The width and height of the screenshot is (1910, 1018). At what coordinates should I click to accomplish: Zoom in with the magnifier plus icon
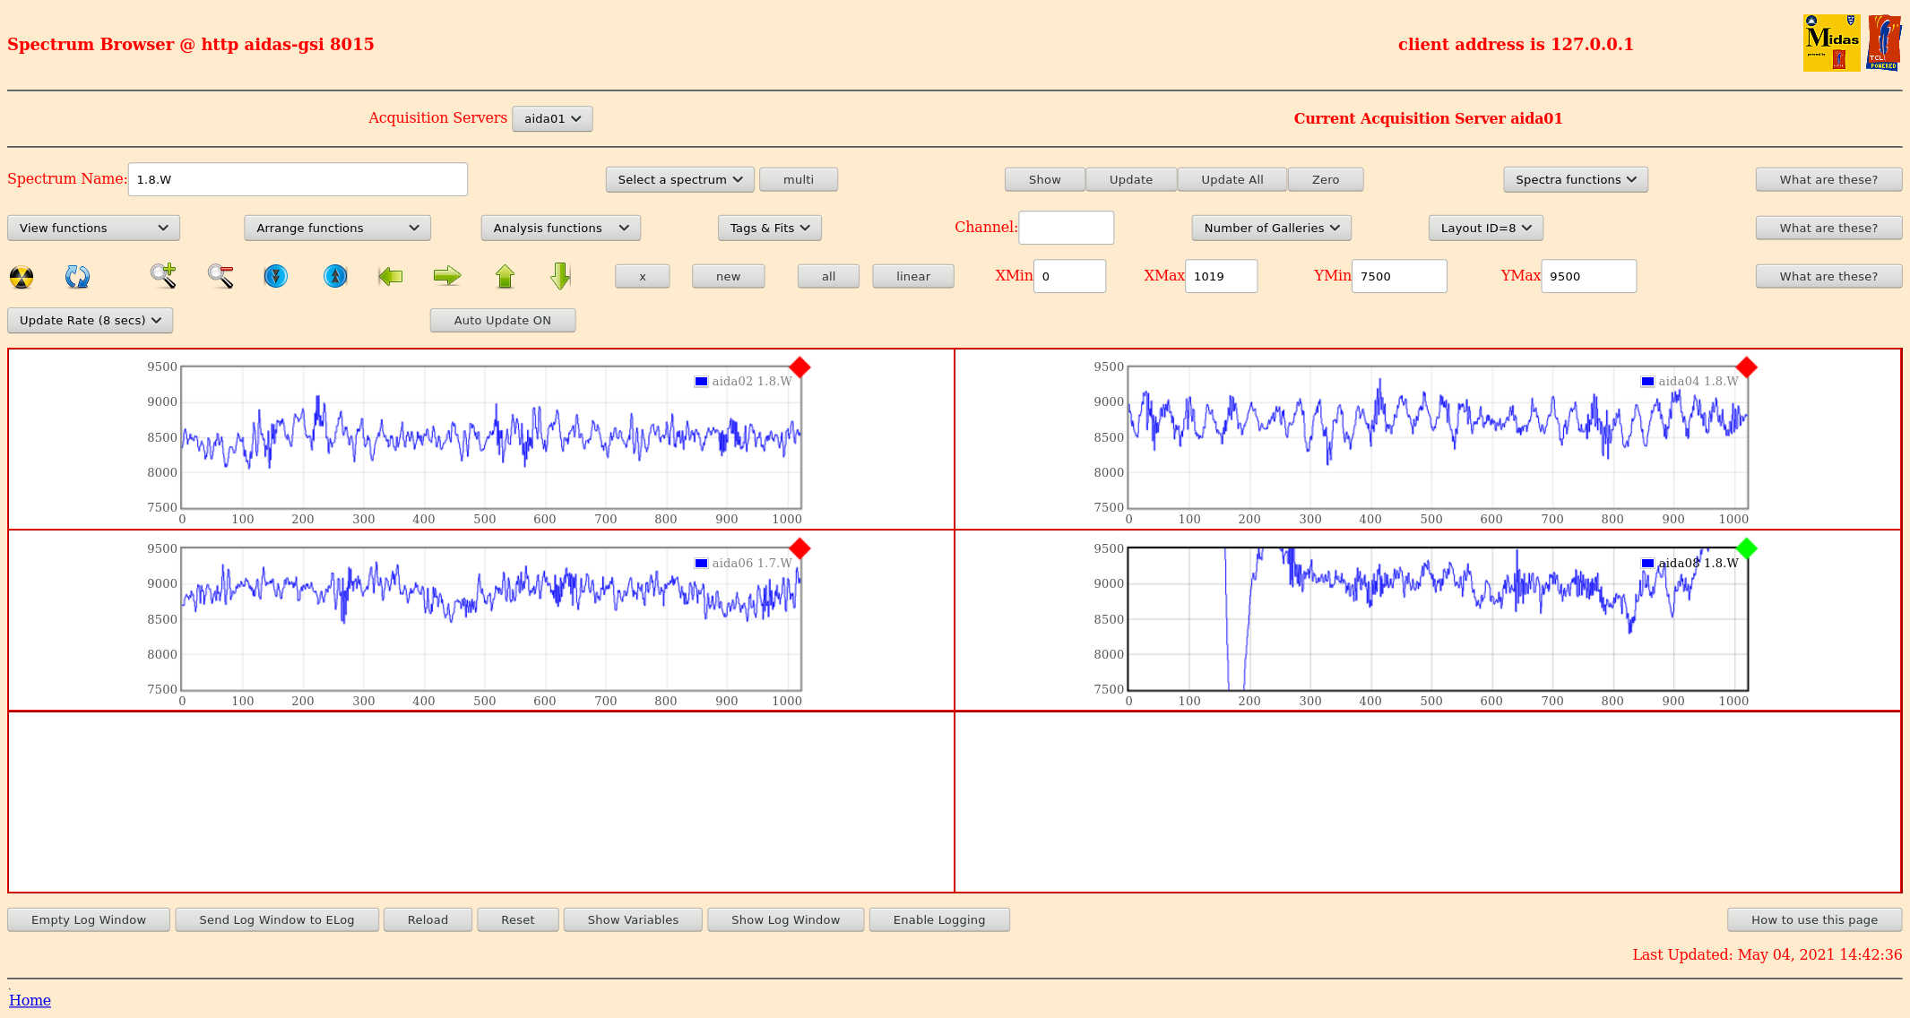tap(163, 276)
